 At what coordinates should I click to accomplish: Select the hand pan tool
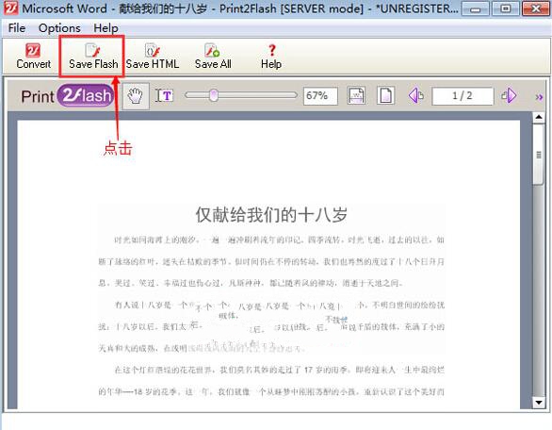click(x=136, y=96)
